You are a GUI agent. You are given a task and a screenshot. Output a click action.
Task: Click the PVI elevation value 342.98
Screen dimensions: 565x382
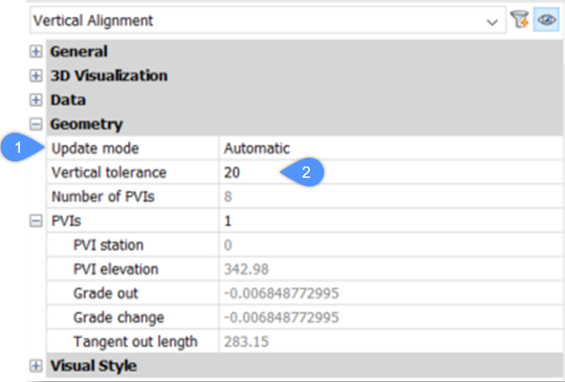tap(246, 269)
